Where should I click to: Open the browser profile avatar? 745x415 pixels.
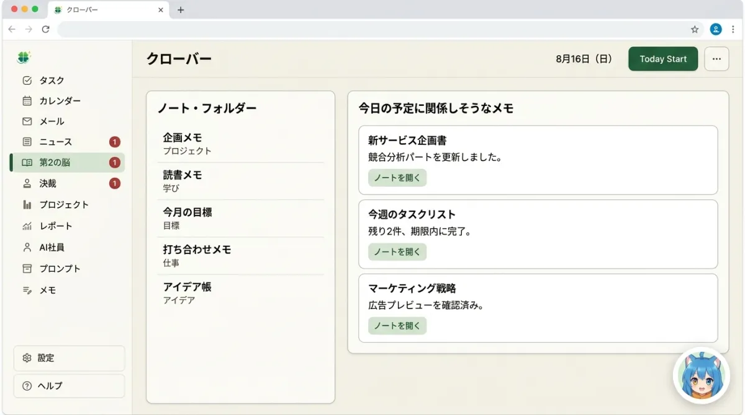(x=716, y=29)
